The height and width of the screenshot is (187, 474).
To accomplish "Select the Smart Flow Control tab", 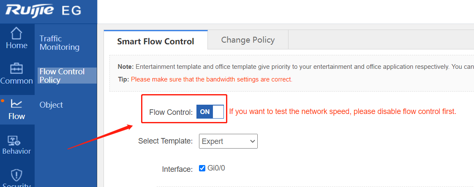I will 156,41.
